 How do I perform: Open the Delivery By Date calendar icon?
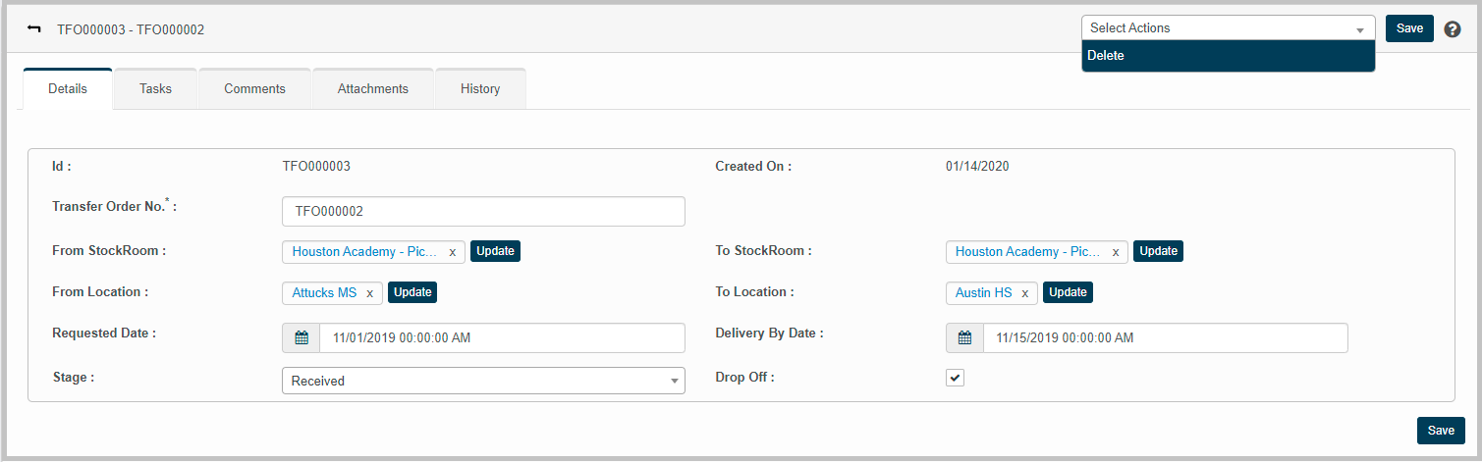964,338
